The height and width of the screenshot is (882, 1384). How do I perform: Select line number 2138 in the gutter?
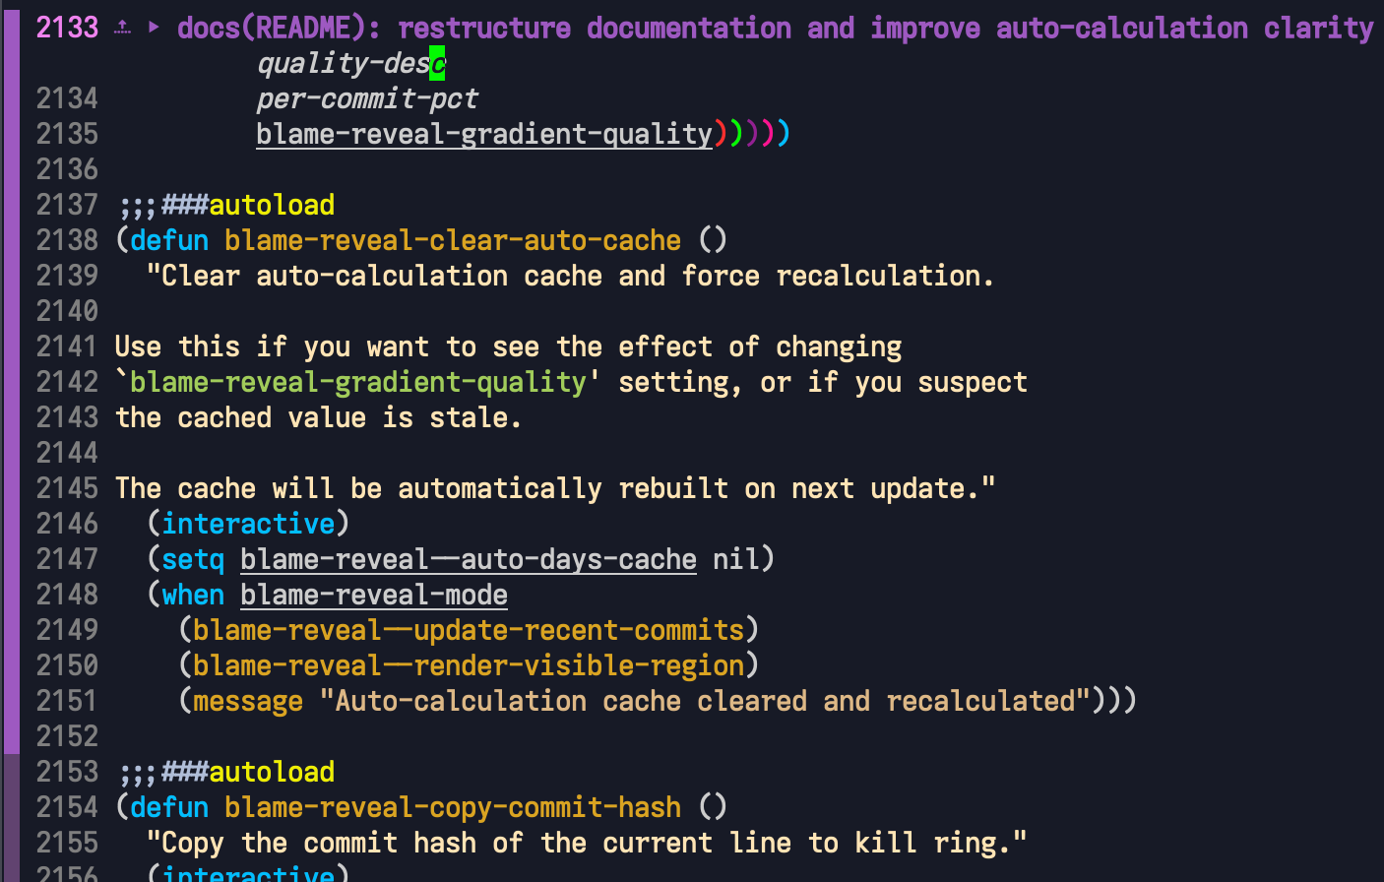pos(67,240)
